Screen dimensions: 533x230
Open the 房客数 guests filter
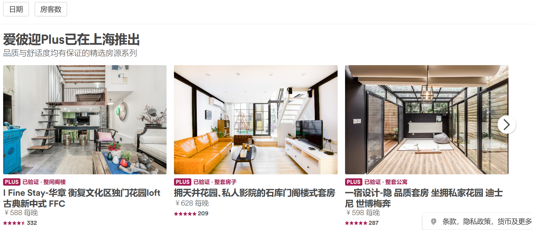pos(51,9)
